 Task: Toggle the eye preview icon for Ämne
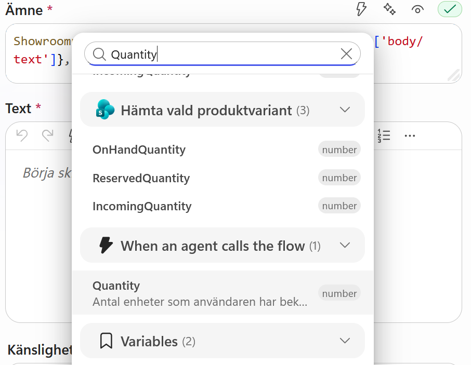click(417, 9)
